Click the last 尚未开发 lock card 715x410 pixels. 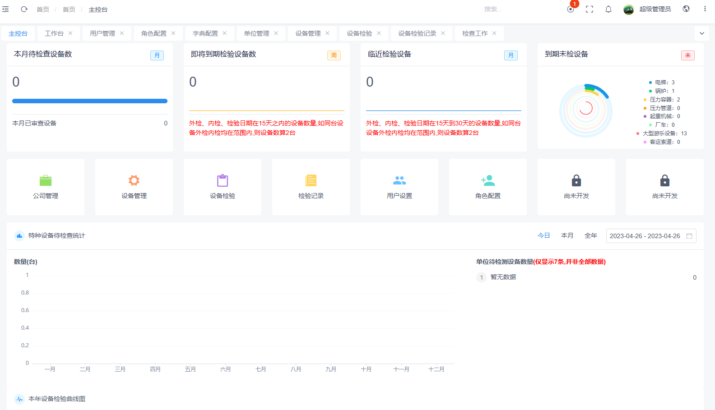click(665, 187)
